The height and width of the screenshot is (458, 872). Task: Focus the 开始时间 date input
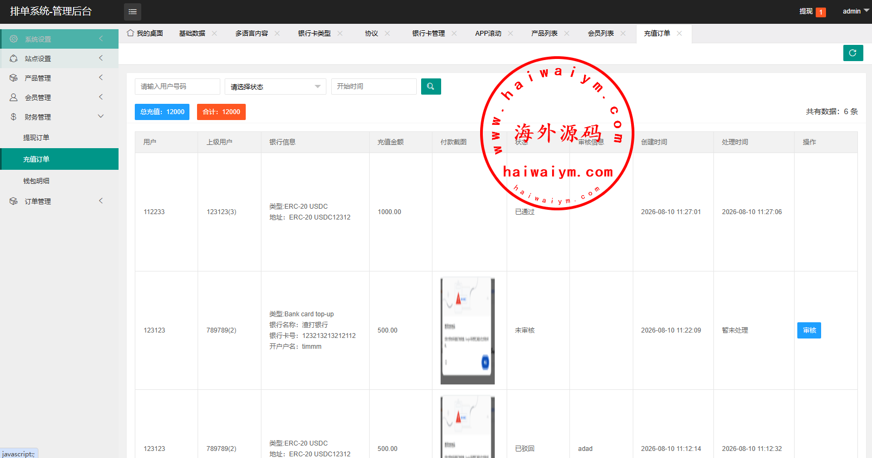point(374,87)
